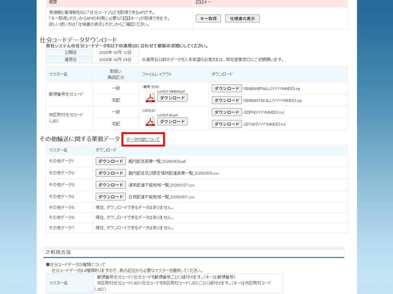Click the 公開日 date value 2026年02月12日
The image size is (393, 294).
coord(115,53)
